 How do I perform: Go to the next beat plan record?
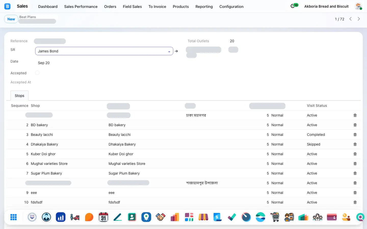(359, 19)
